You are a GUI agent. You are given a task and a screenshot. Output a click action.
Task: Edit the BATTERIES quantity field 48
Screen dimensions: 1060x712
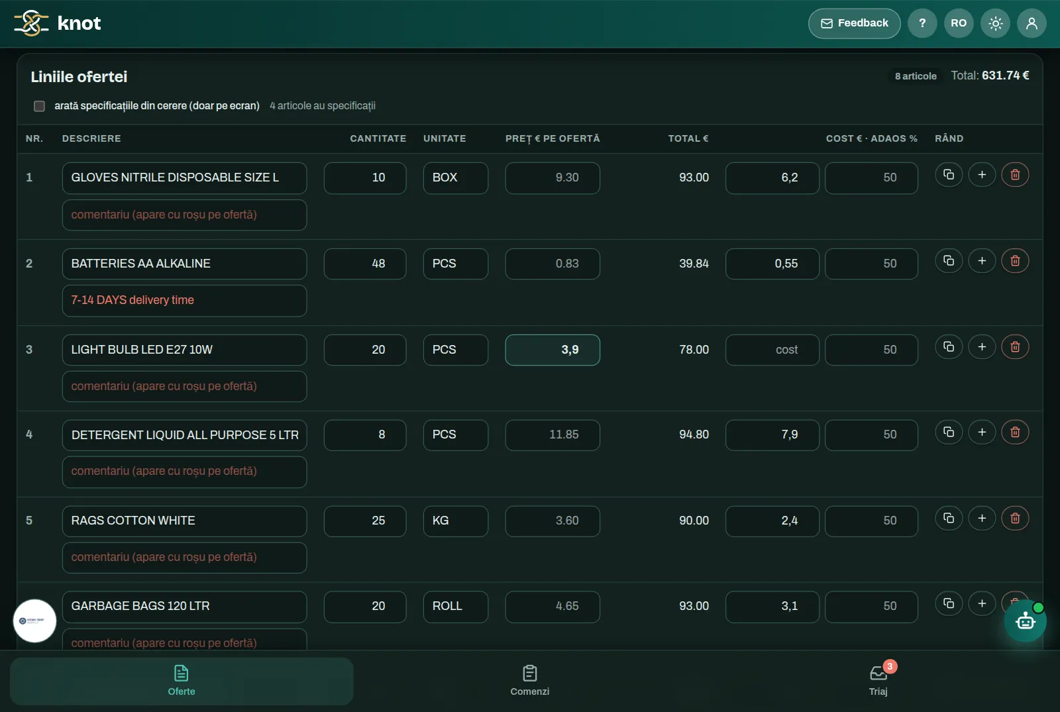coord(365,264)
